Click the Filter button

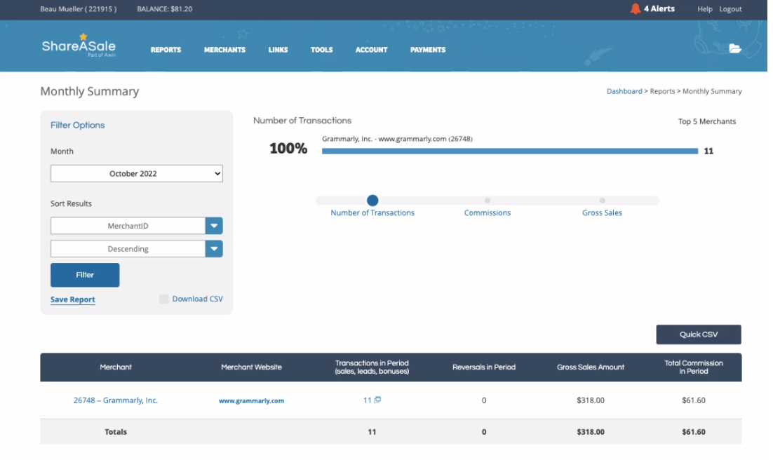coord(85,275)
